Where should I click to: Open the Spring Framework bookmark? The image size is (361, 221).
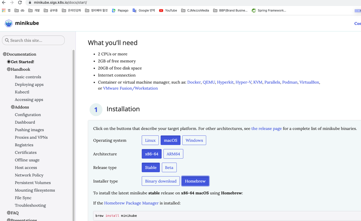point(269,10)
